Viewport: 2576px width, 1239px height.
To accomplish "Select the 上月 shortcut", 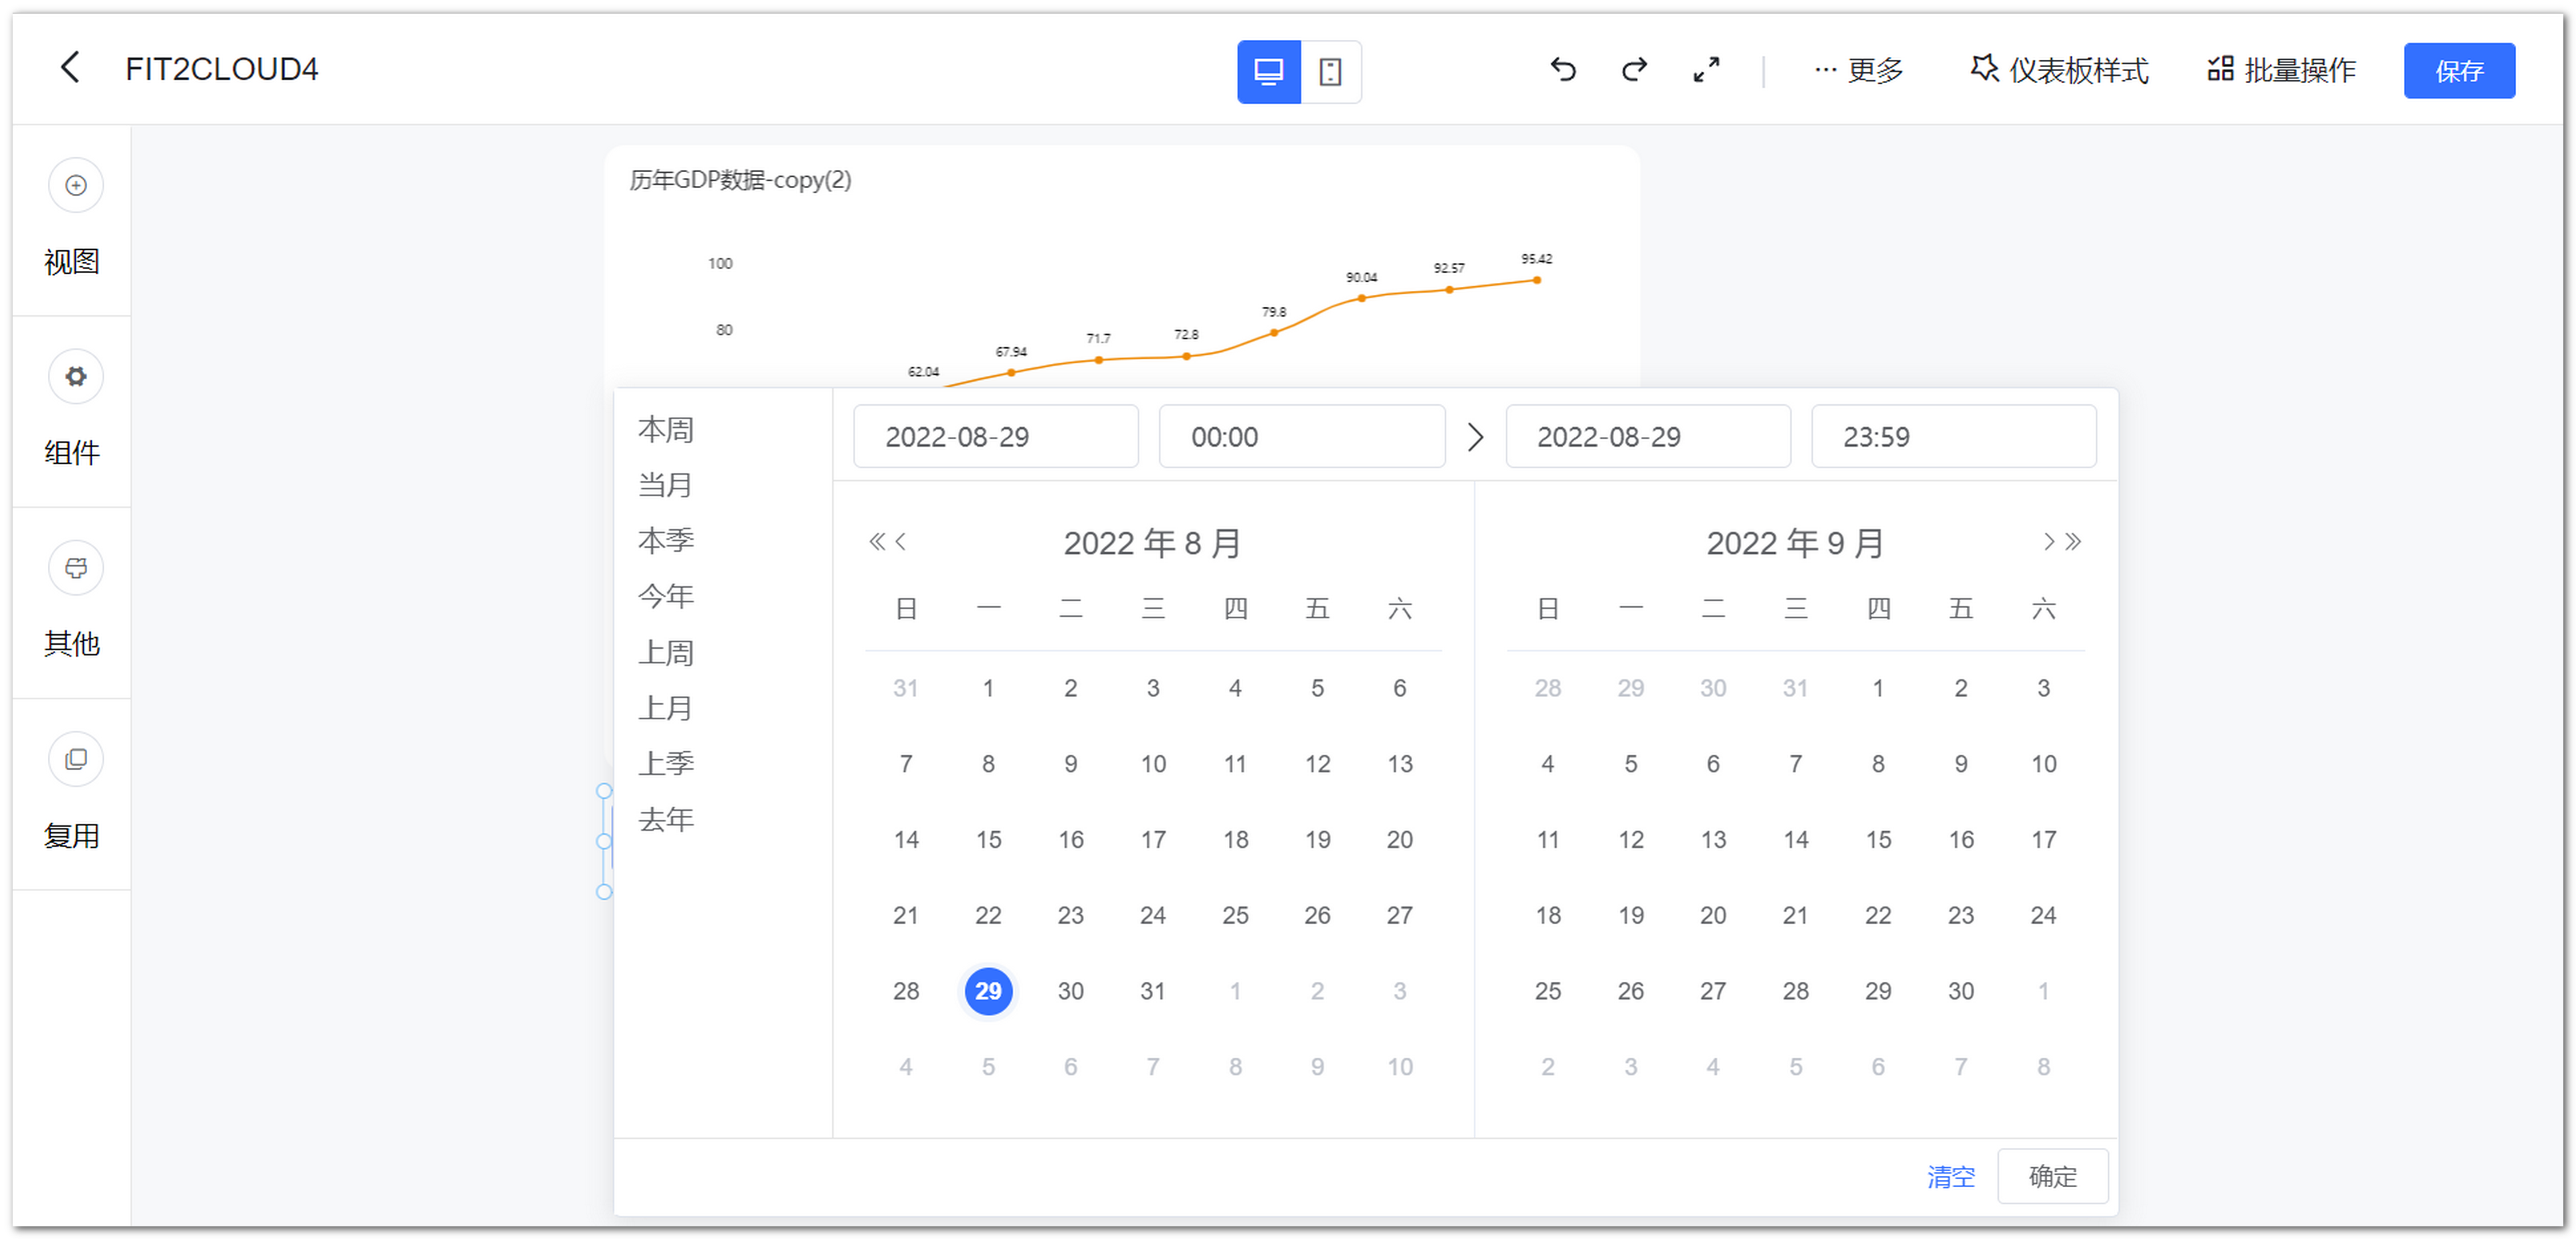I will point(665,707).
